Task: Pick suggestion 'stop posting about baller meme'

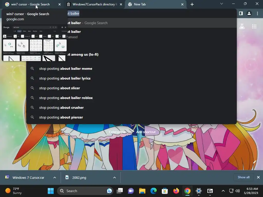Action: tap(131, 68)
